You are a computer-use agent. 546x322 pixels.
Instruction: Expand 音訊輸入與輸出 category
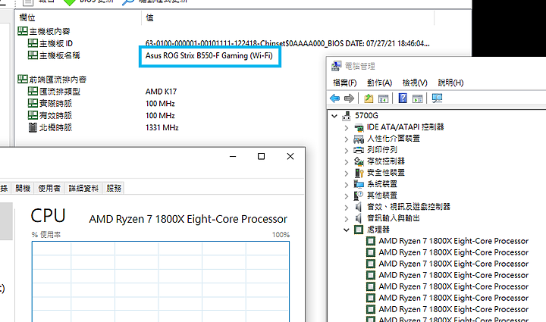346,219
